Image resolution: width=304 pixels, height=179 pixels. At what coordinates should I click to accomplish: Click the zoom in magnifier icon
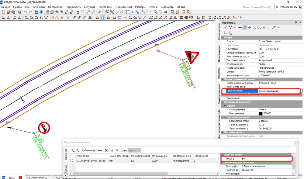[x=57, y=12]
